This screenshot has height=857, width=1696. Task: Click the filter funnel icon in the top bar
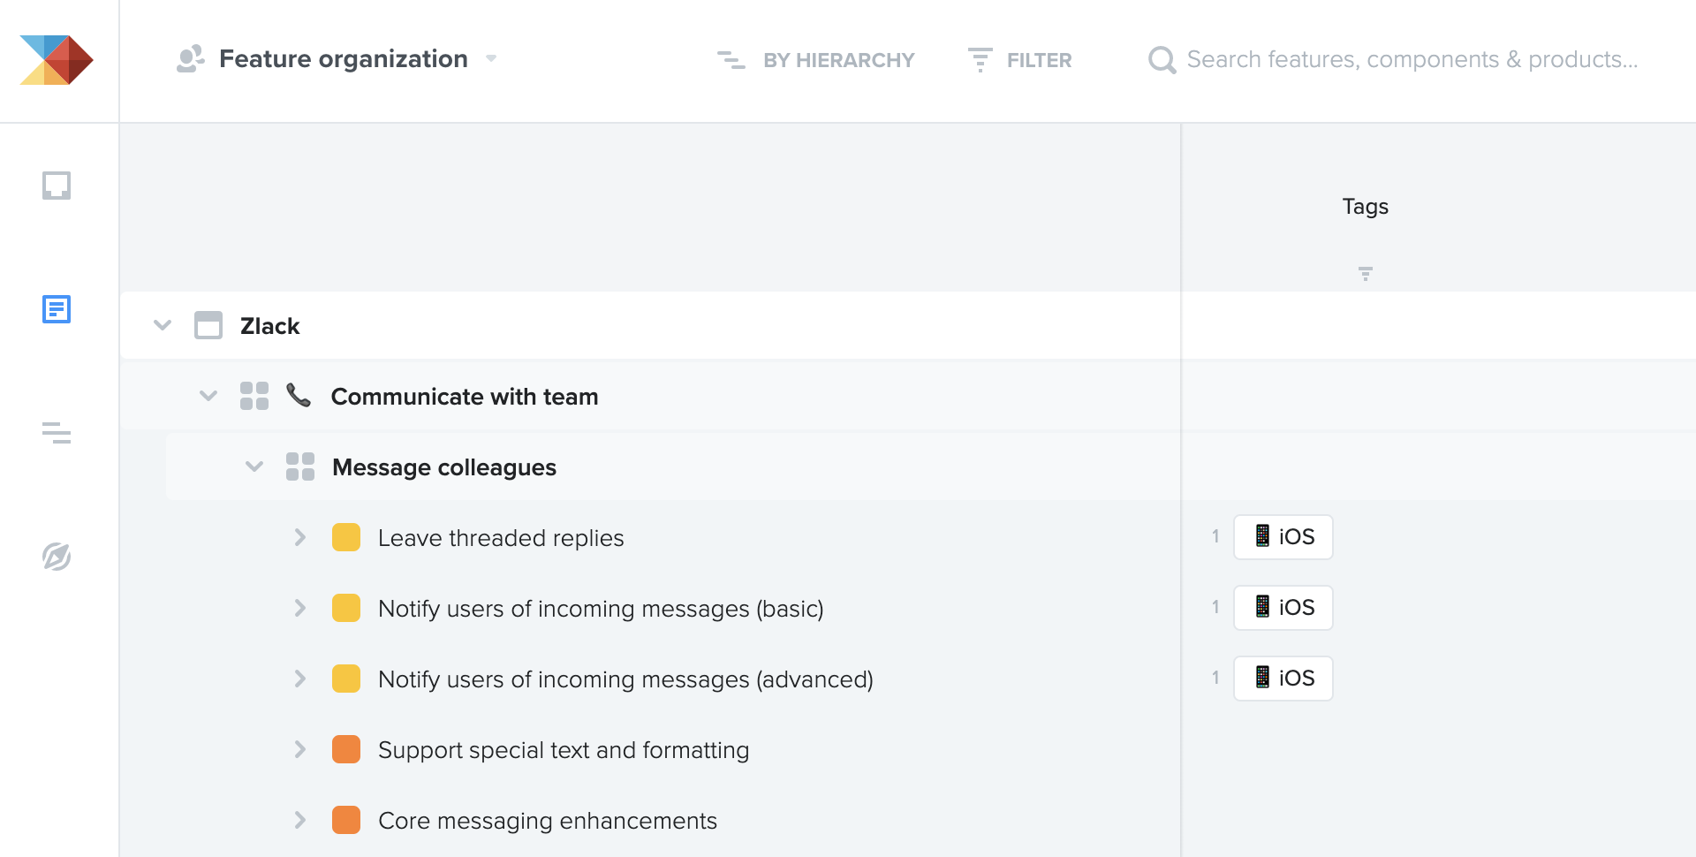click(x=980, y=60)
